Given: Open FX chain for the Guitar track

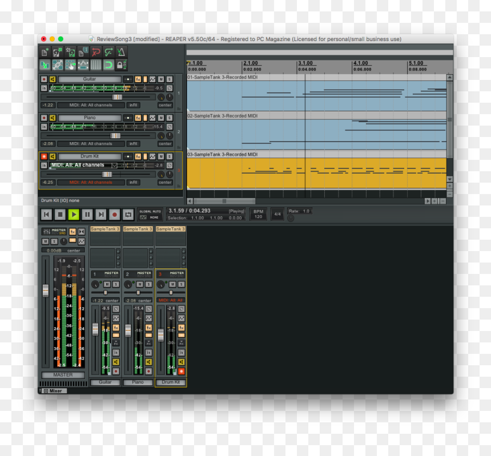Looking at the screenshot, I should pyautogui.click(x=138, y=79).
